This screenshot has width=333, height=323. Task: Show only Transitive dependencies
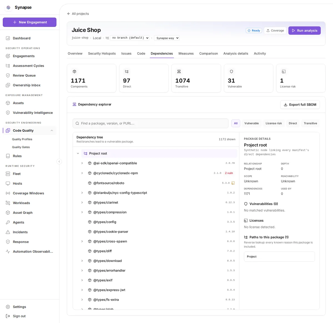[310, 123]
